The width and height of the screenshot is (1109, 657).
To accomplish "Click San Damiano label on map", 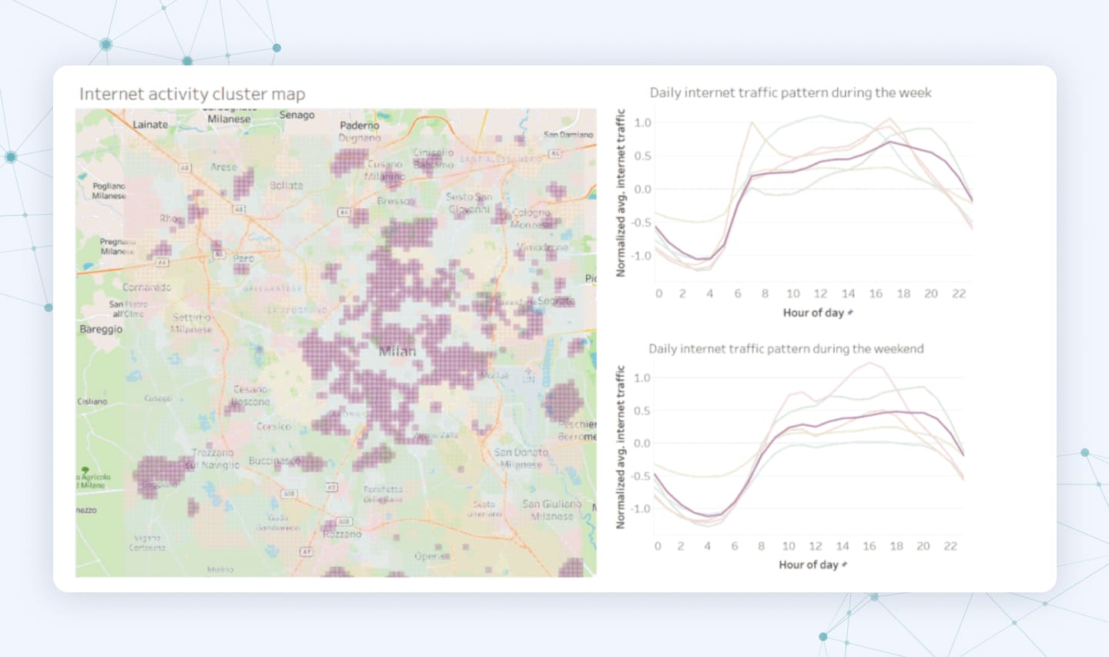I will (568, 135).
